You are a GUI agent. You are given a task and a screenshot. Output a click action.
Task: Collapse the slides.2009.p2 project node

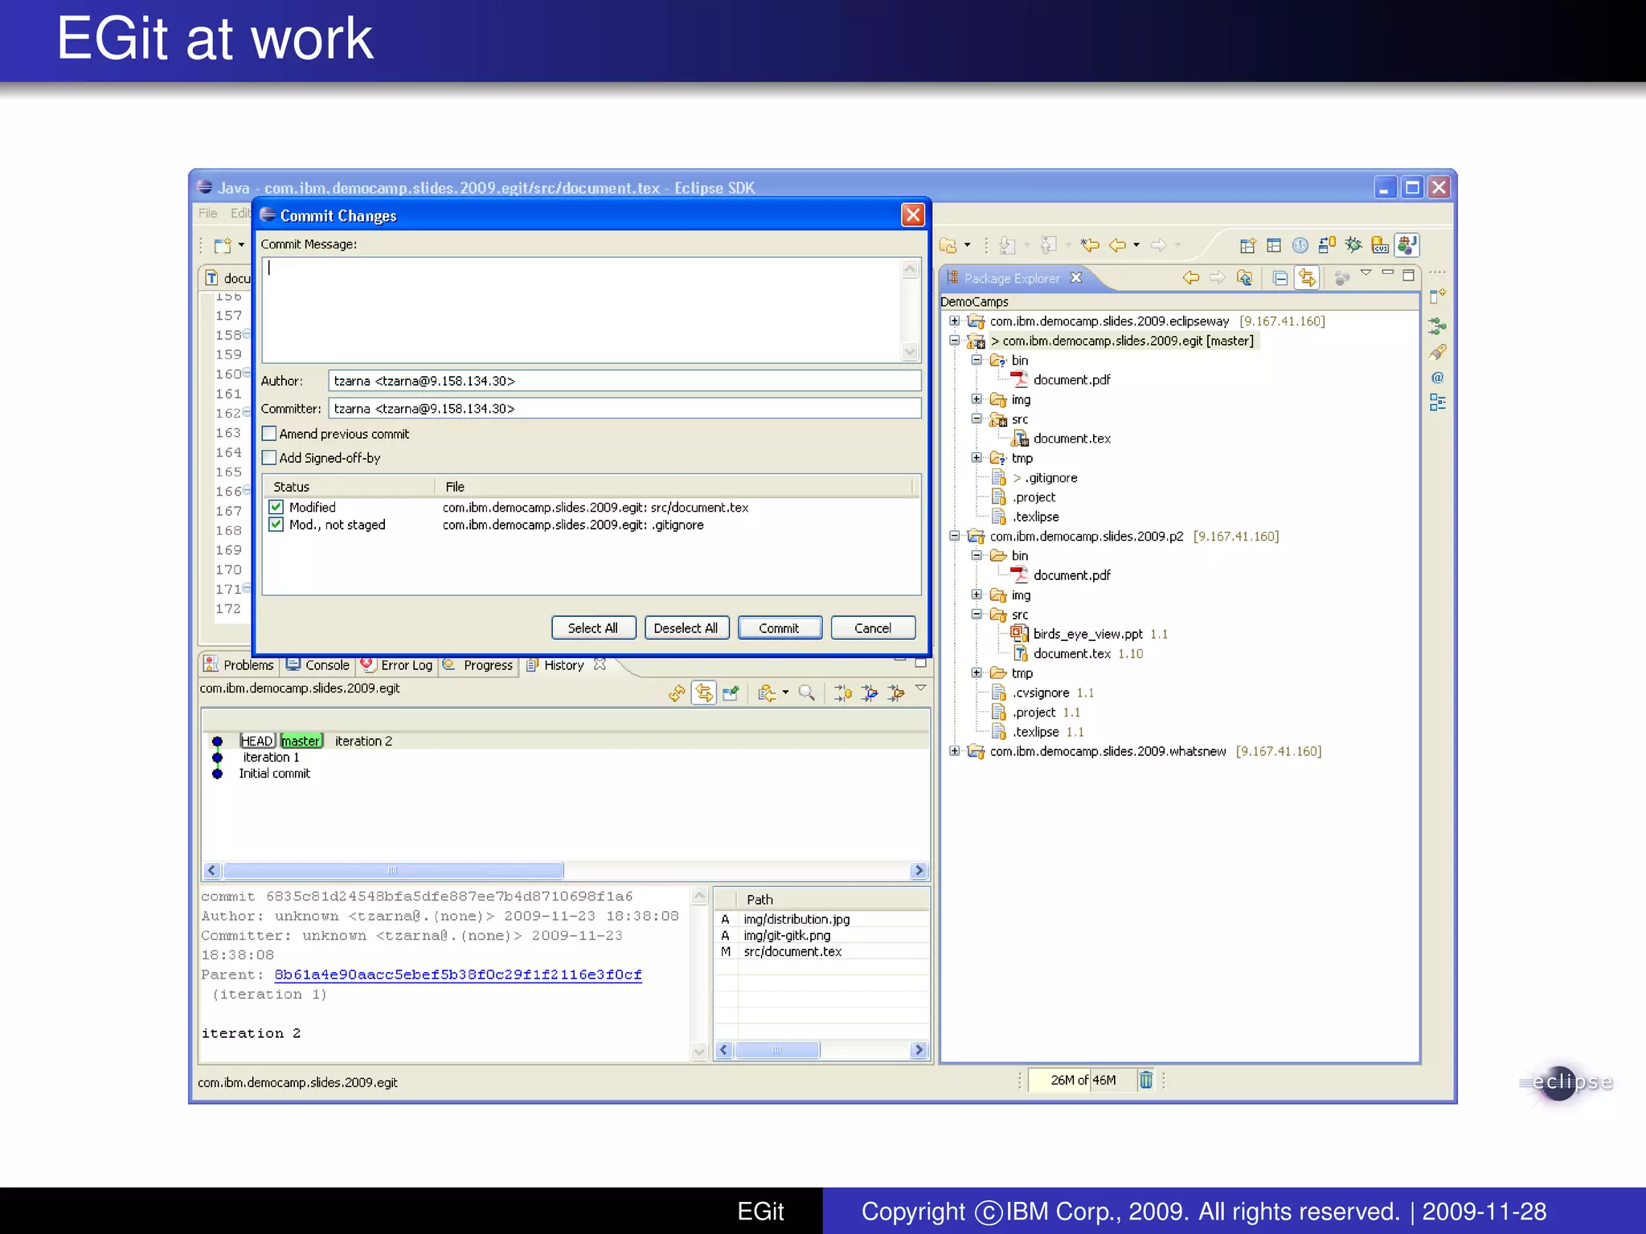(954, 536)
